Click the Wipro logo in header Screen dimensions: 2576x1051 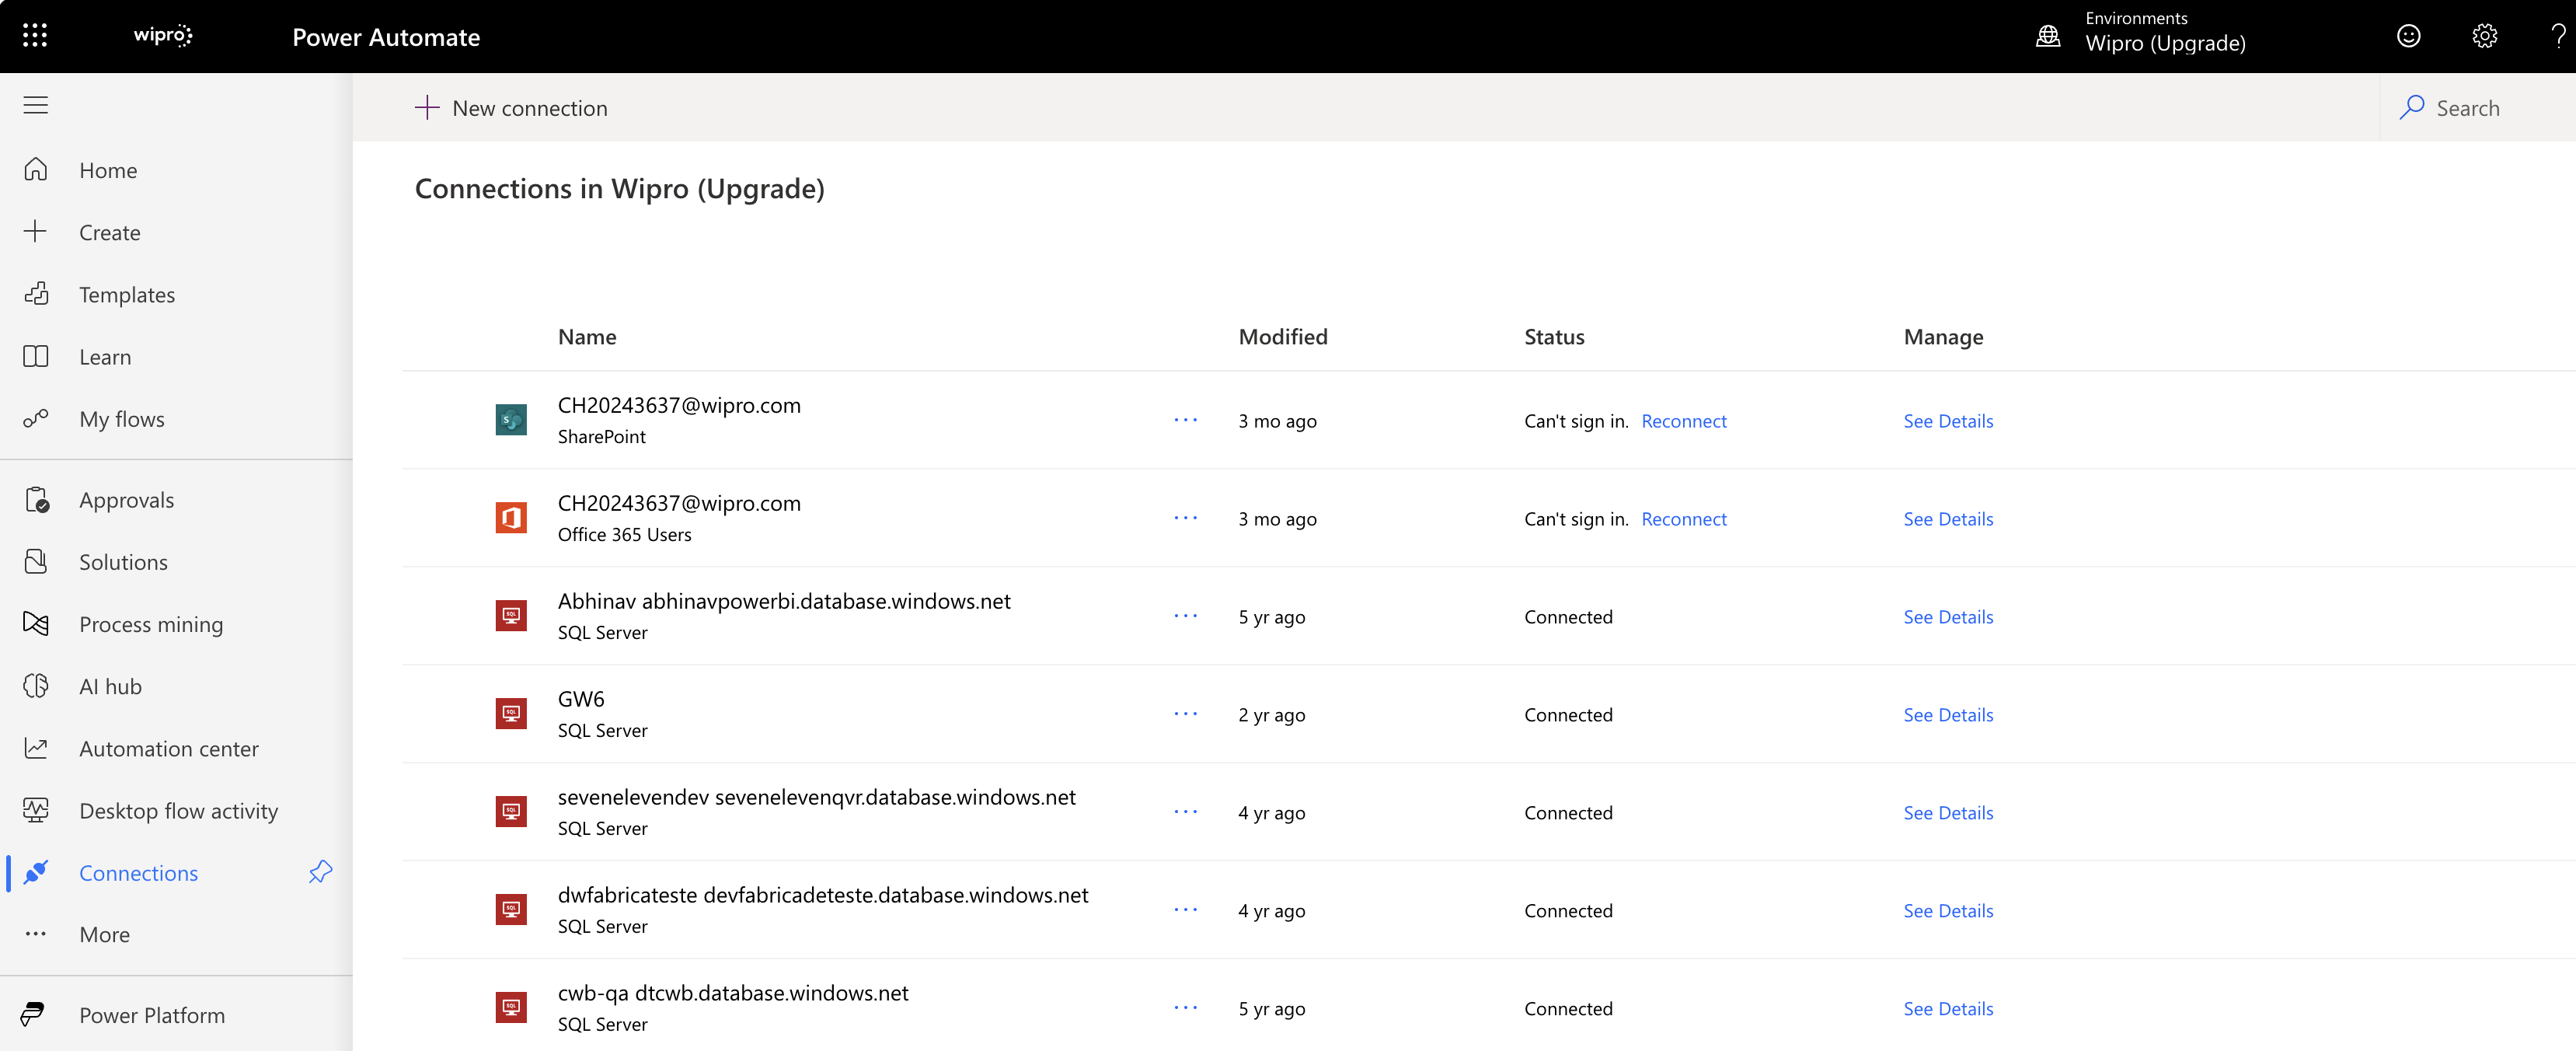coord(163,36)
